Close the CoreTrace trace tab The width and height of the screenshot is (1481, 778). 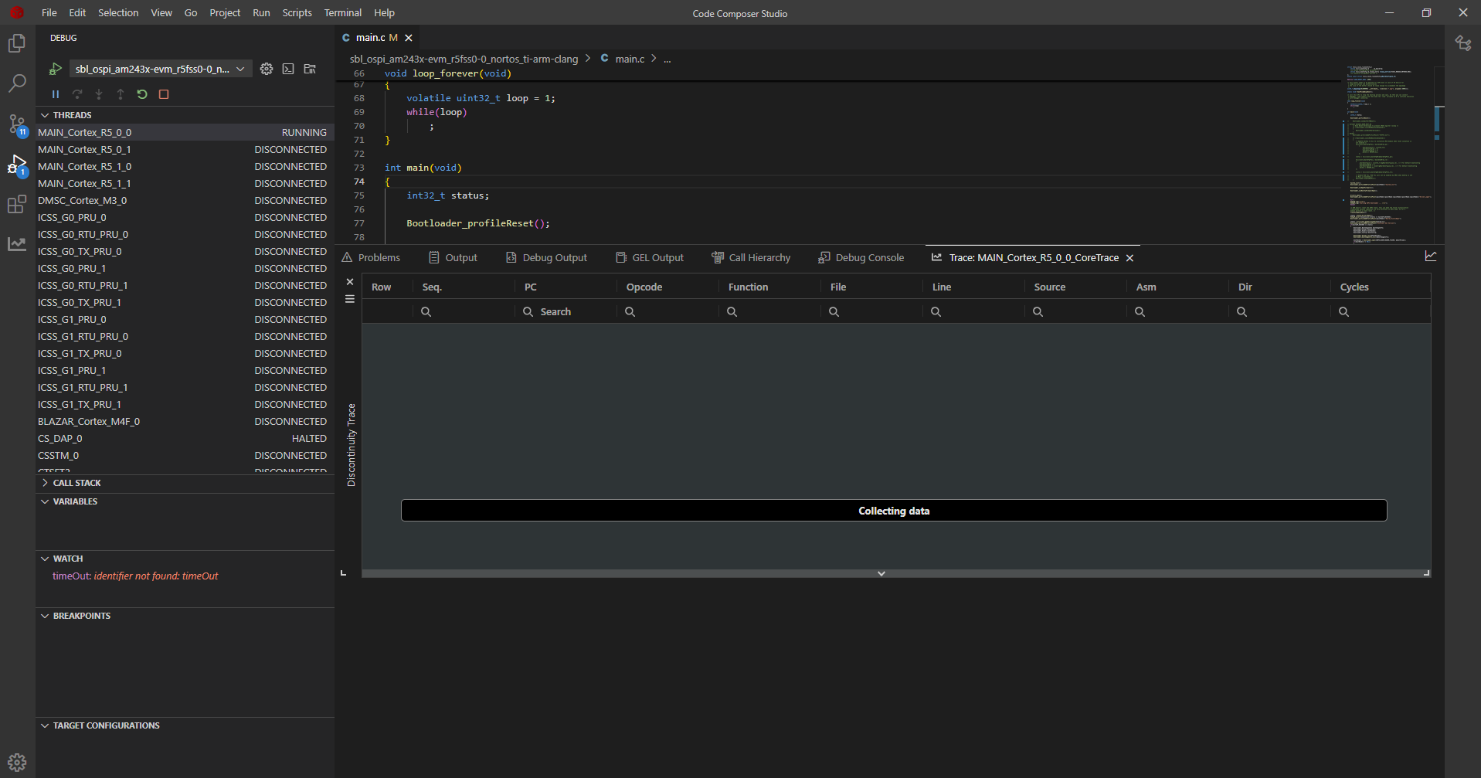[x=1129, y=258]
